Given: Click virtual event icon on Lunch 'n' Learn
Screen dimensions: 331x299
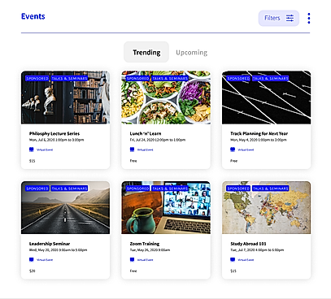Looking at the screenshot, I should (x=132, y=149).
